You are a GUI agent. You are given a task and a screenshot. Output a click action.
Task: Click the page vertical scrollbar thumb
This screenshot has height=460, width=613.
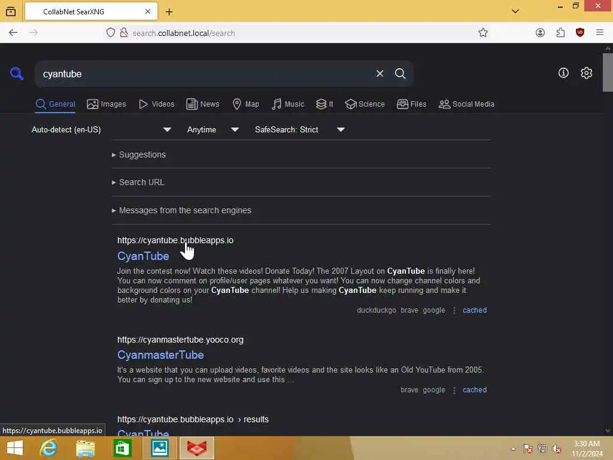point(608,72)
